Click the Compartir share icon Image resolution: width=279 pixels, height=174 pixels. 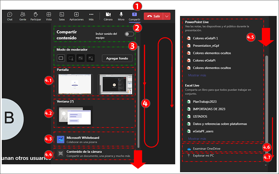point(134,15)
